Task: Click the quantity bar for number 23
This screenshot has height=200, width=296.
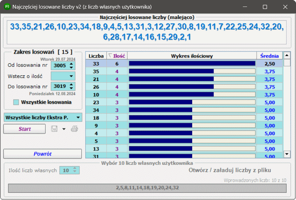Action: pos(192,102)
